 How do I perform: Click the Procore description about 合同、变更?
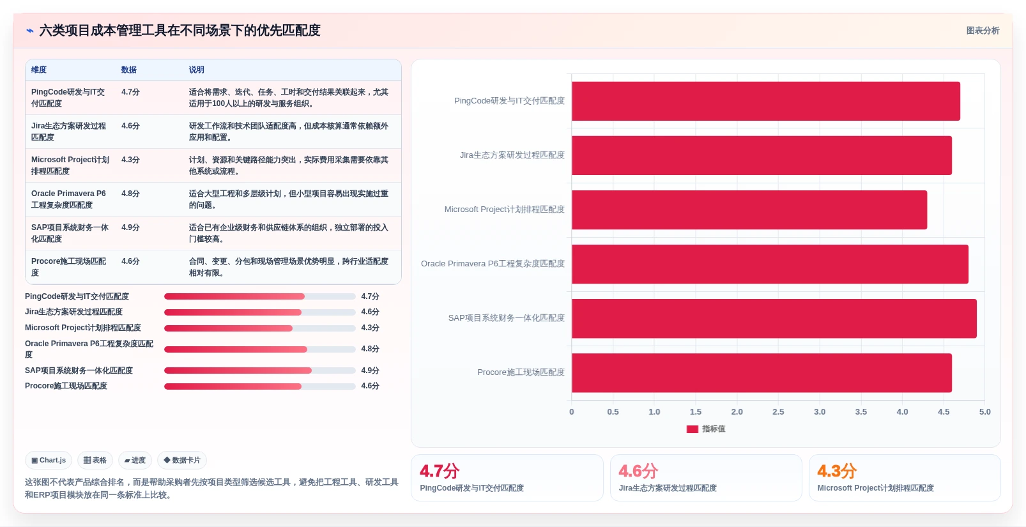289,267
